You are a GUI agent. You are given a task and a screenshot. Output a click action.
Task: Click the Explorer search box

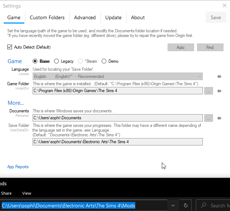(213, 206)
